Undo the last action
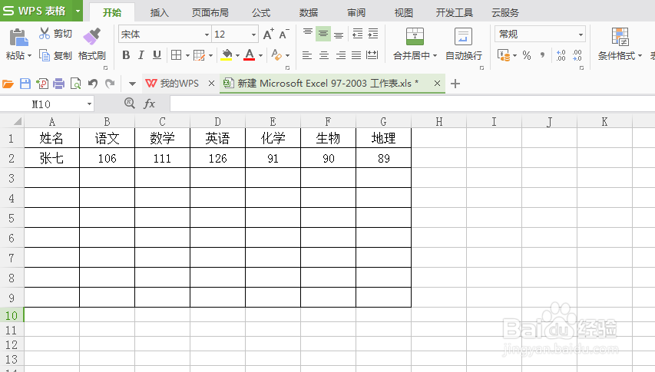The image size is (655, 372). (x=93, y=84)
